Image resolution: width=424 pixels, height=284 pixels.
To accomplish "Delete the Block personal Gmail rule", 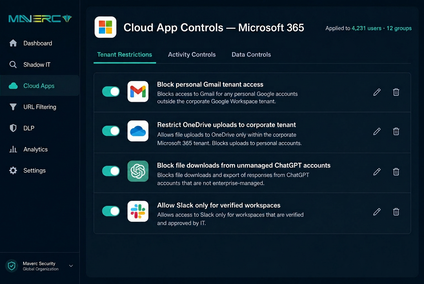I will coord(396,92).
